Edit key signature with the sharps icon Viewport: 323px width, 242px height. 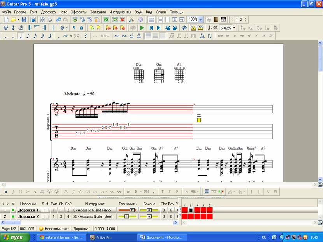(x=6, y=28)
